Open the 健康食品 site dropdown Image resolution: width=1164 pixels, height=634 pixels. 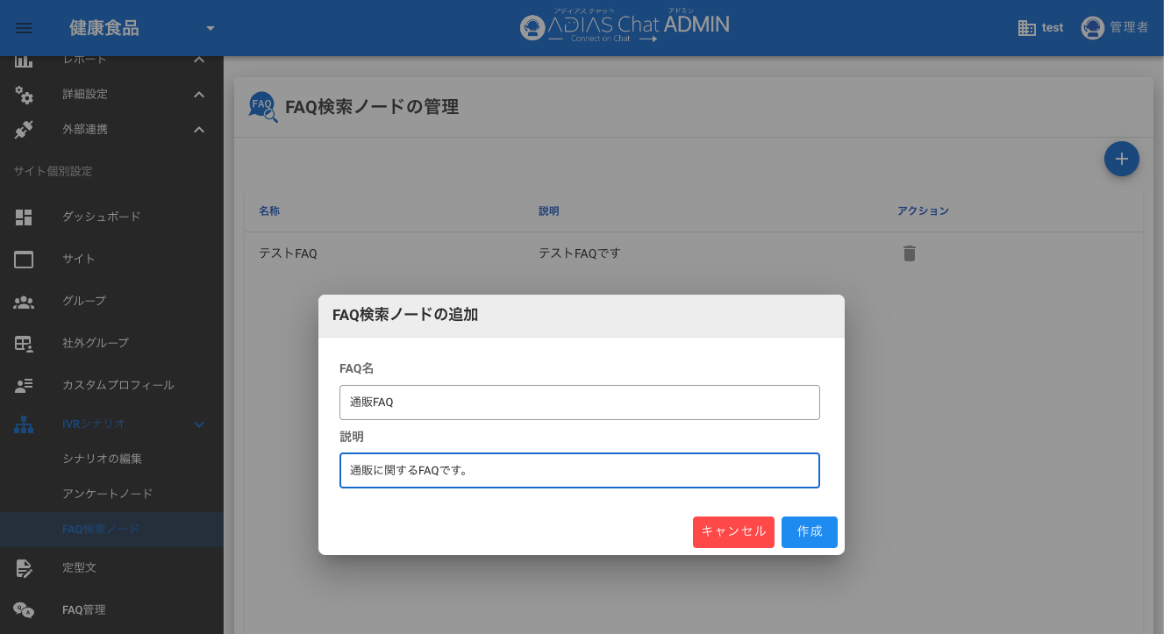point(210,28)
